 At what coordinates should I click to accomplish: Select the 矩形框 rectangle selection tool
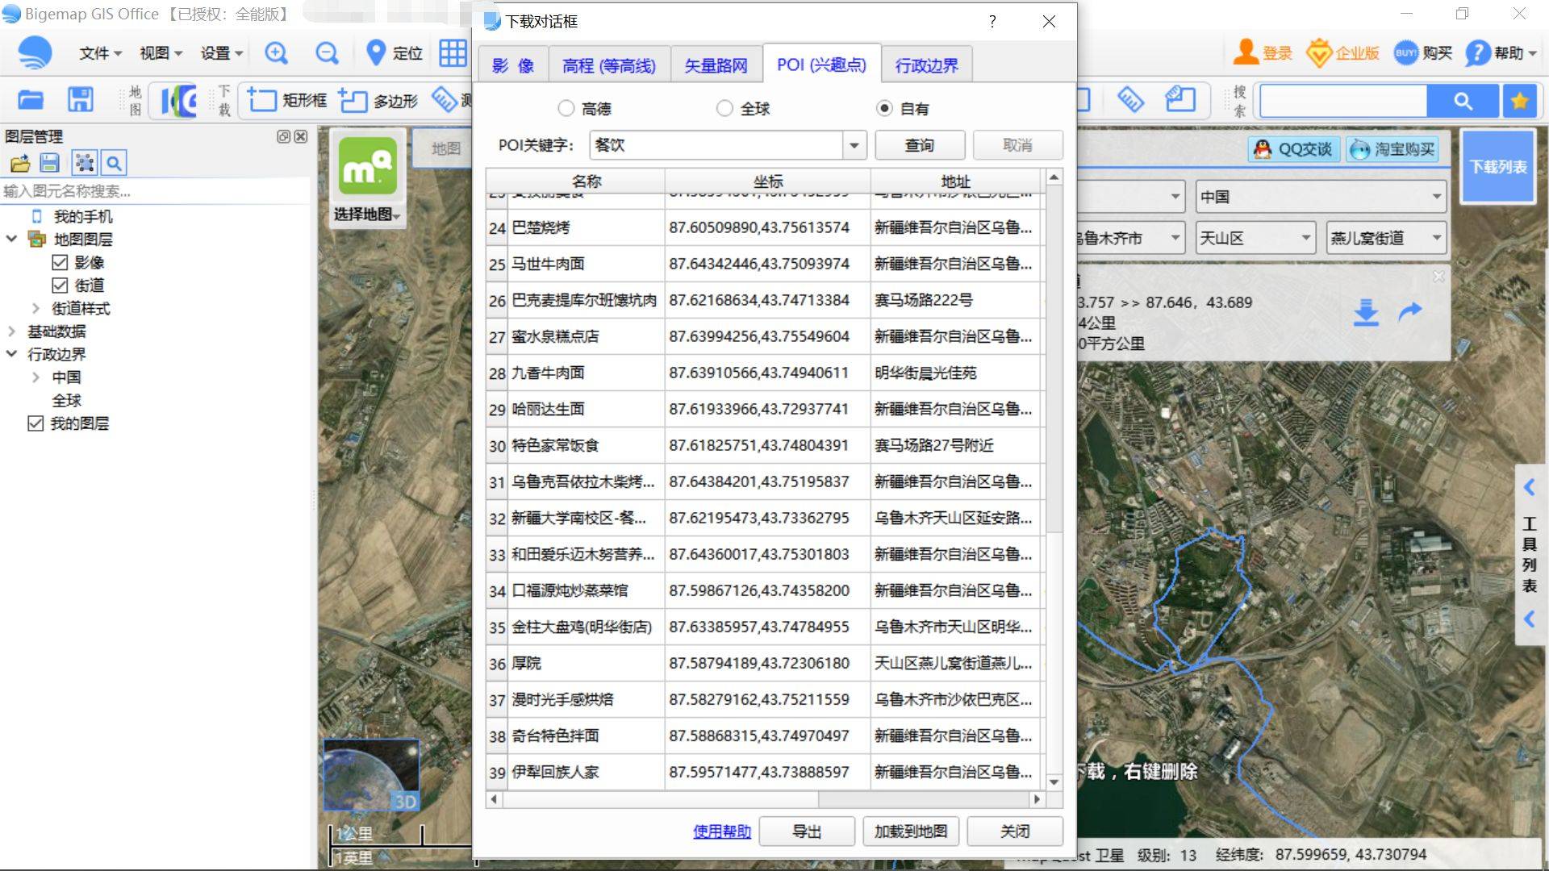(286, 100)
